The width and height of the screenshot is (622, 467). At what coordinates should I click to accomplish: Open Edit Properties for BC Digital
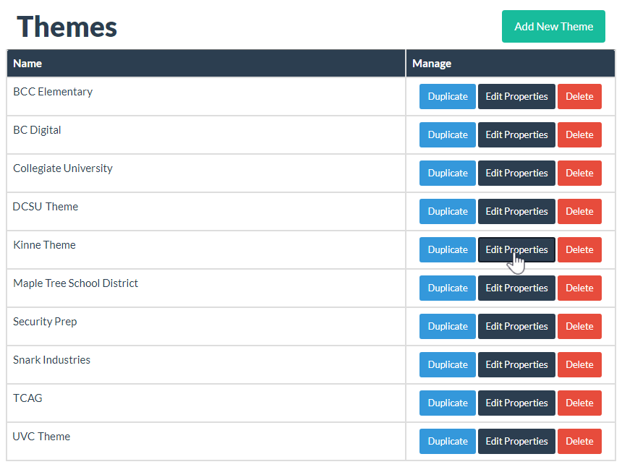516,134
